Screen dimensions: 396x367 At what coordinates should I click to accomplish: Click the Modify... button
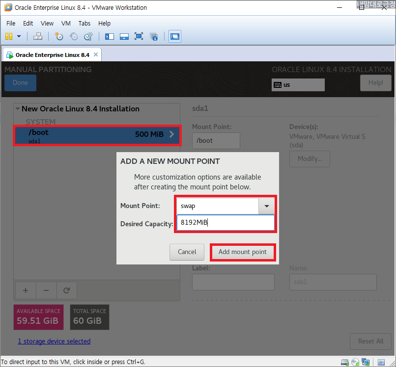(310, 159)
